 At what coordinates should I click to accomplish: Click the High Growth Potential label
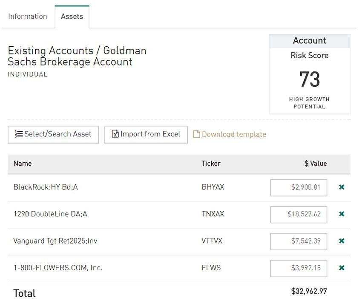click(x=309, y=103)
